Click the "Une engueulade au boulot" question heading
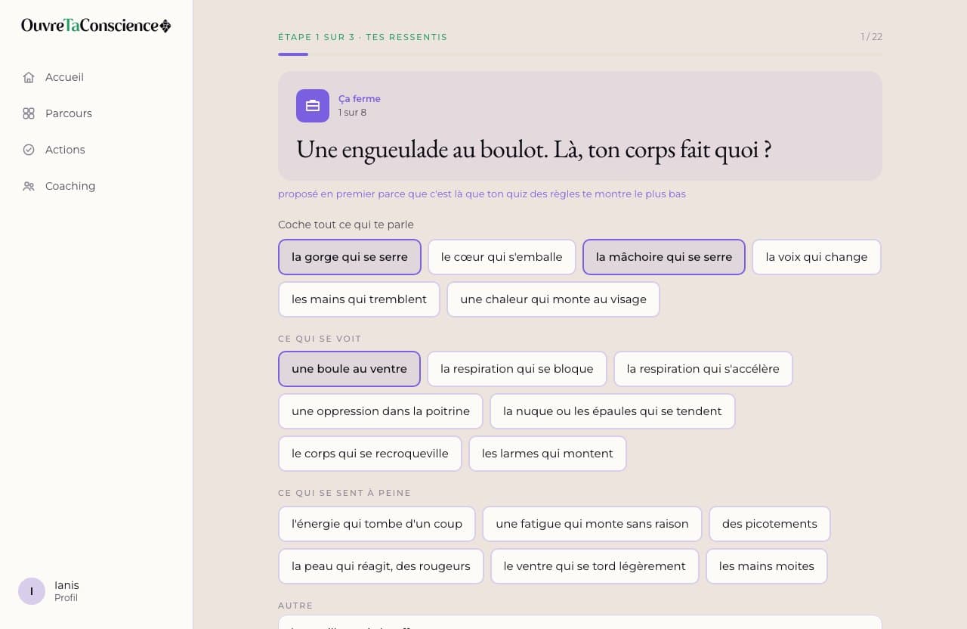This screenshot has height=629, width=967. [x=534, y=150]
